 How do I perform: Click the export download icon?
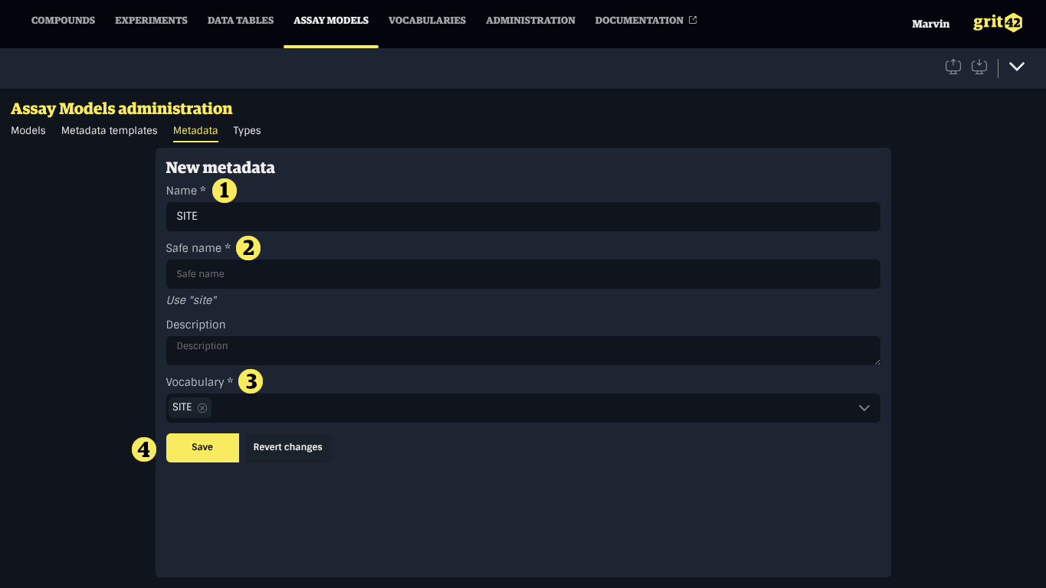pos(979,67)
